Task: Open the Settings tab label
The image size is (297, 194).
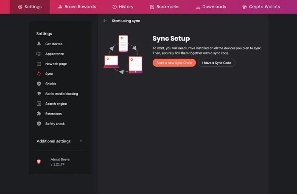Action: click(33, 7)
